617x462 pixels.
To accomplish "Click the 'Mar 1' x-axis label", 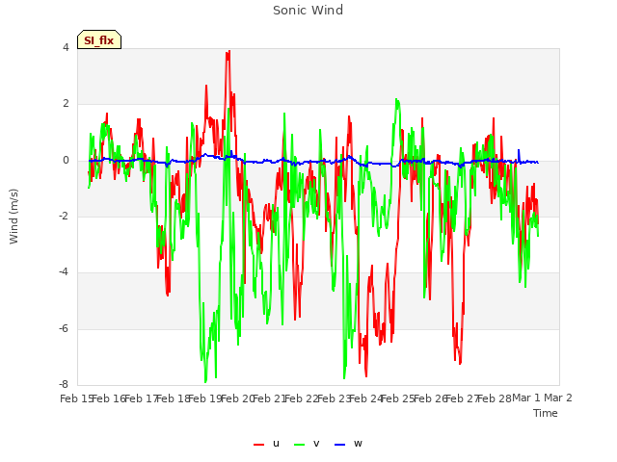I will [526, 398].
